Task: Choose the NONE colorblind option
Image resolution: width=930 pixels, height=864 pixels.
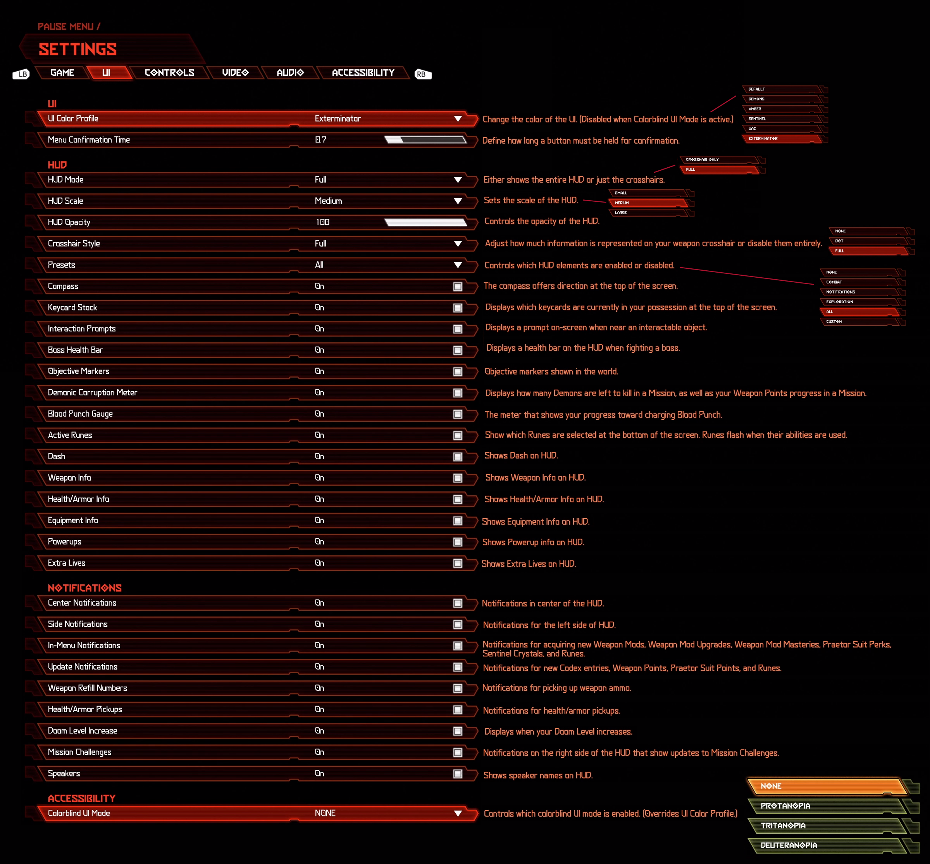Action: 827,787
